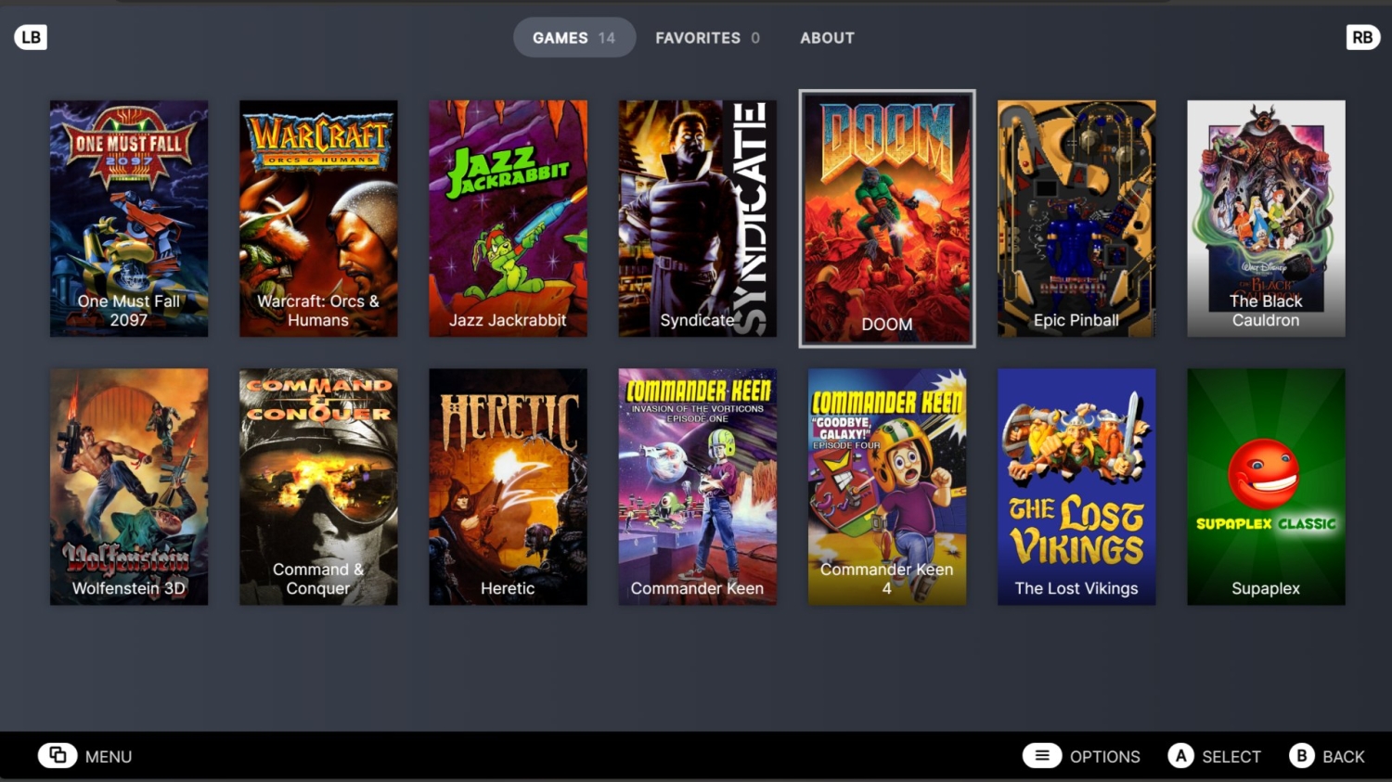The width and height of the screenshot is (1392, 782).
Task: Click the games count 14
Action: (607, 38)
